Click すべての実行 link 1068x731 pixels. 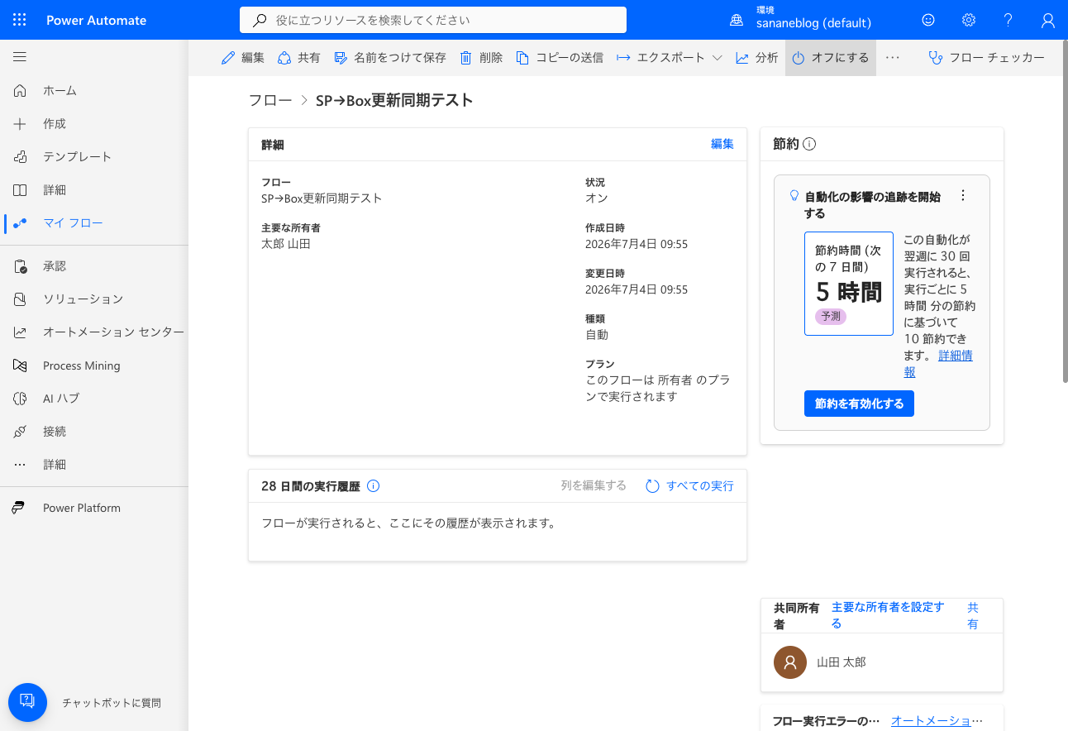(x=689, y=486)
